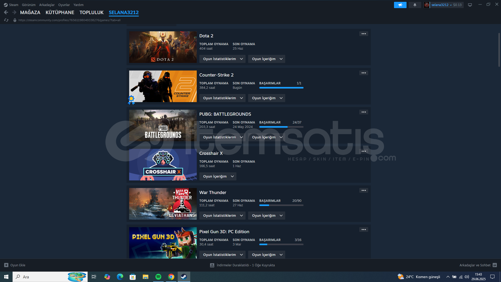Screen dimensions: 501x282
Task: Expand Oyun İçeriğim for Dota 2
Action: click(267, 59)
